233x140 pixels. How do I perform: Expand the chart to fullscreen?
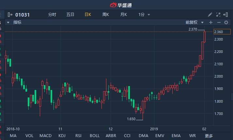click(x=218, y=15)
